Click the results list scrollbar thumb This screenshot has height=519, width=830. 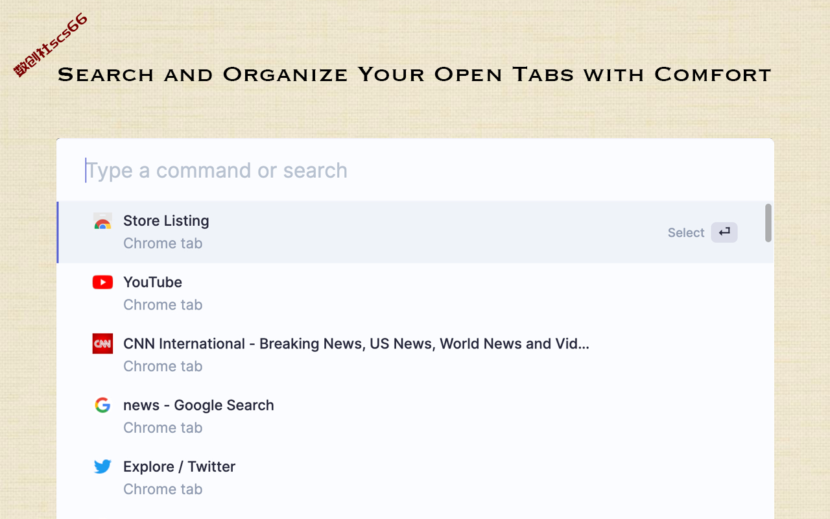pos(768,223)
